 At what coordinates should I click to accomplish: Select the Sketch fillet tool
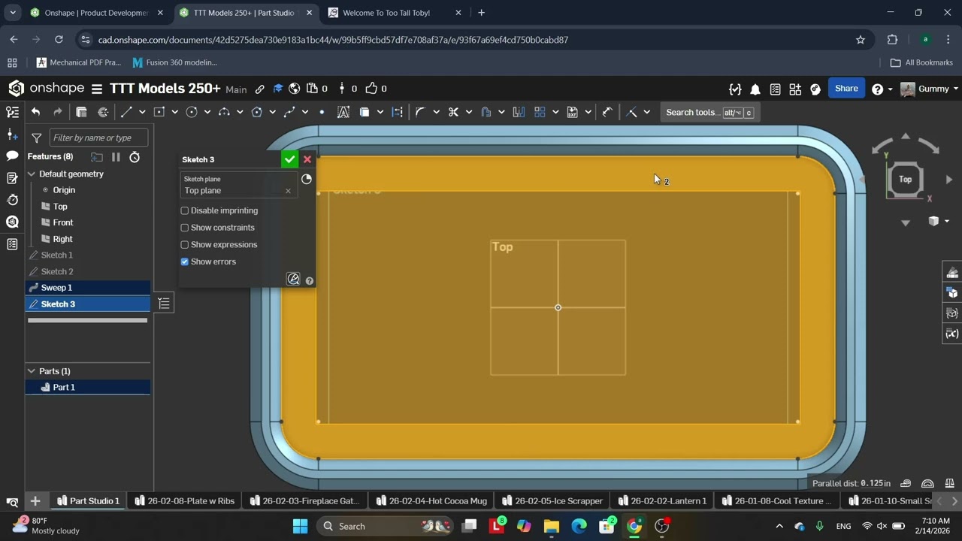(420, 112)
